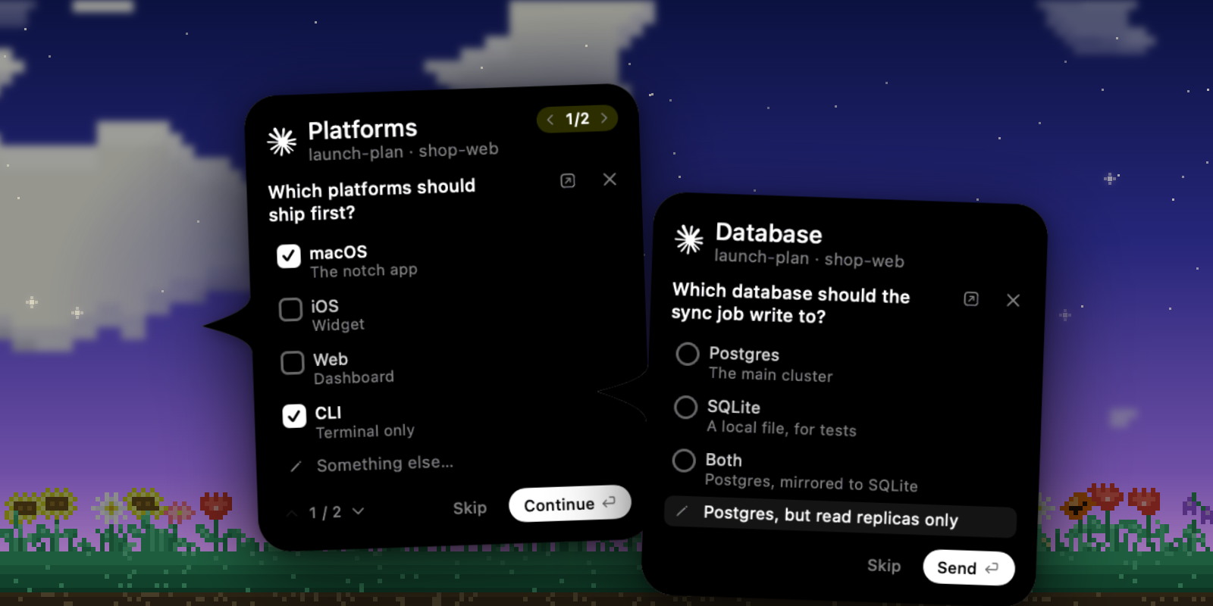This screenshot has height=606, width=1213.
Task: Go to next question in 1/2 pager
Action: pyautogui.click(x=604, y=118)
